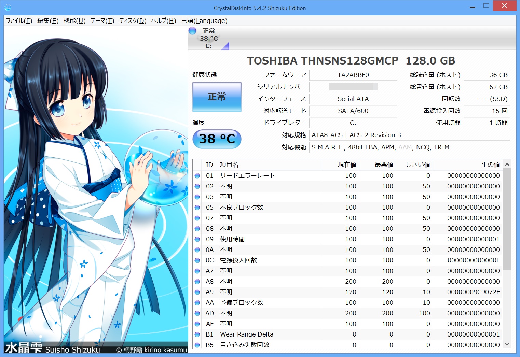Click the 正常 health status button
This screenshot has width=520, height=357.
point(217,97)
